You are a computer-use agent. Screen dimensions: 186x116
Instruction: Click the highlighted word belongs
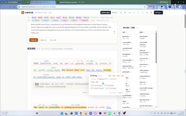coord(107,70)
